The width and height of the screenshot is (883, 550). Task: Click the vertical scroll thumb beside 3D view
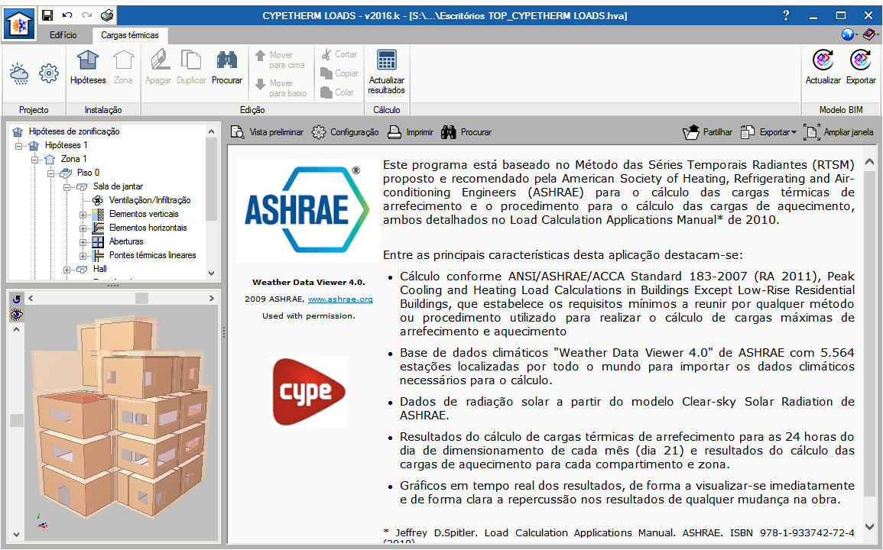(17, 420)
